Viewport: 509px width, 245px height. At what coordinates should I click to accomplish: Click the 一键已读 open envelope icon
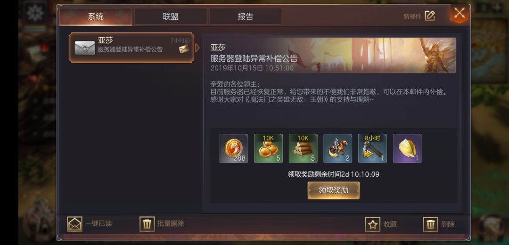point(74,224)
